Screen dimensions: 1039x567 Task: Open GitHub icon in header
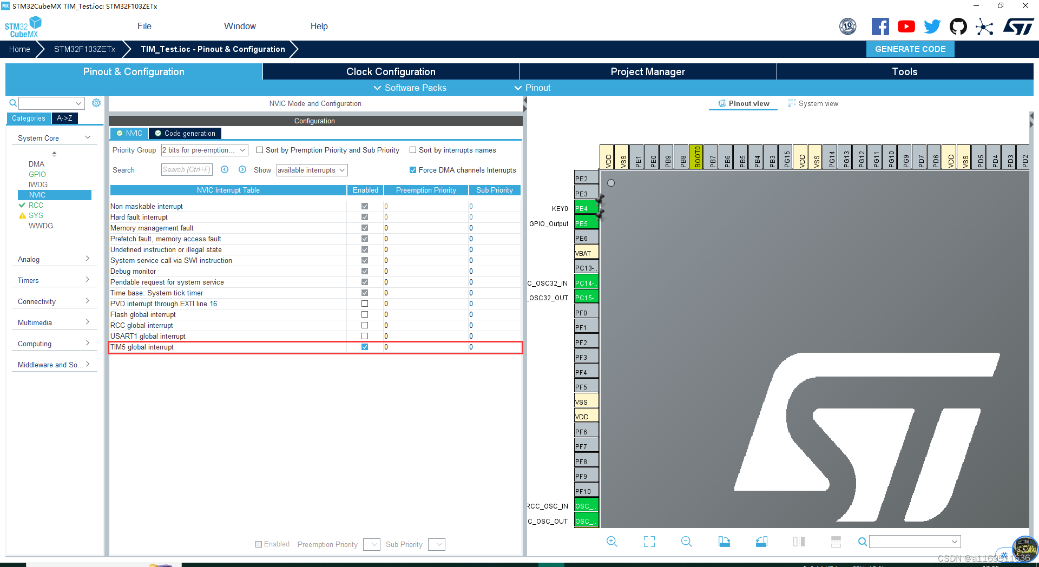(958, 27)
